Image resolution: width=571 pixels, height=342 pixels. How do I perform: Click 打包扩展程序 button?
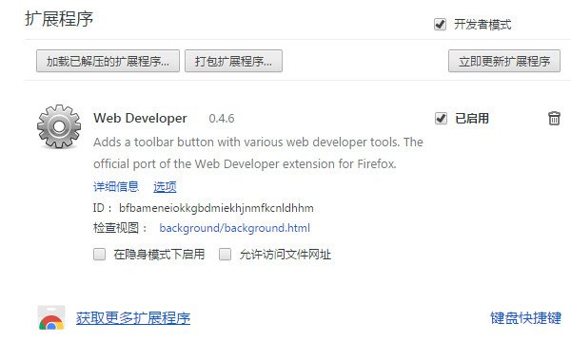click(x=233, y=61)
